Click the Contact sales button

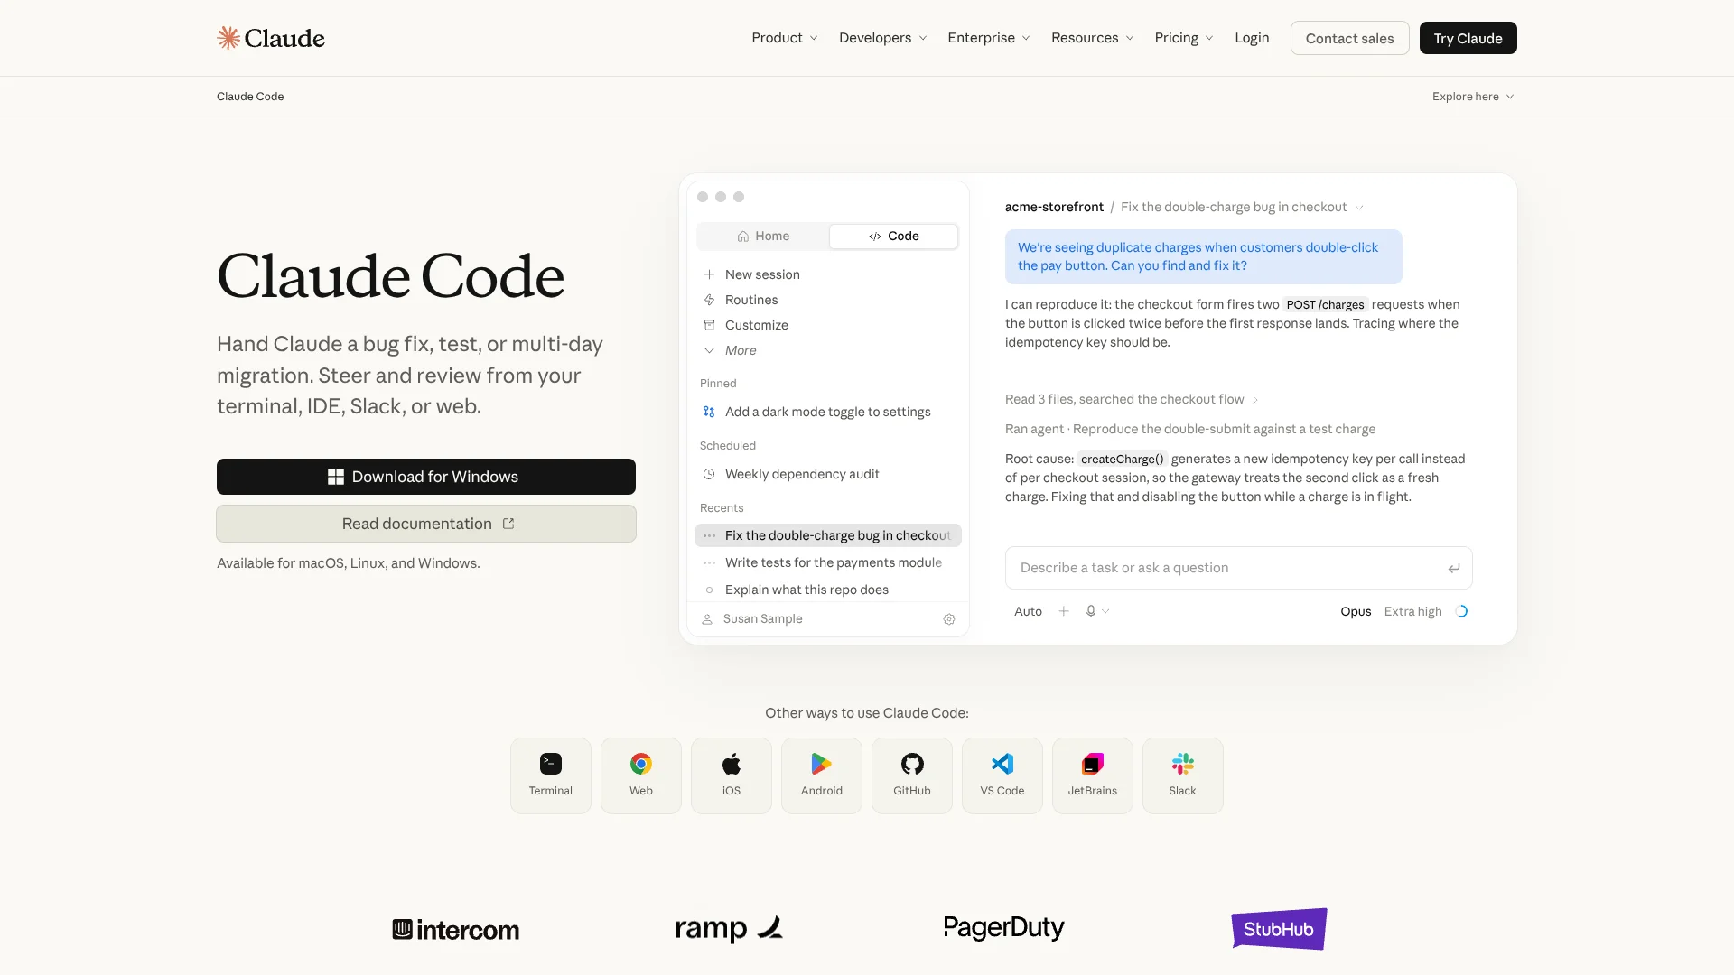(1349, 38)
